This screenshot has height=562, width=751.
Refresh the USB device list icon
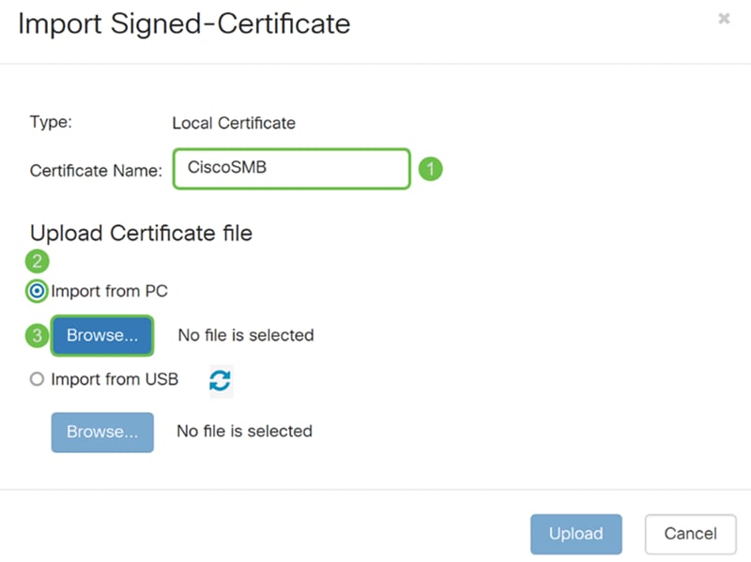click(x=221, y=381)
